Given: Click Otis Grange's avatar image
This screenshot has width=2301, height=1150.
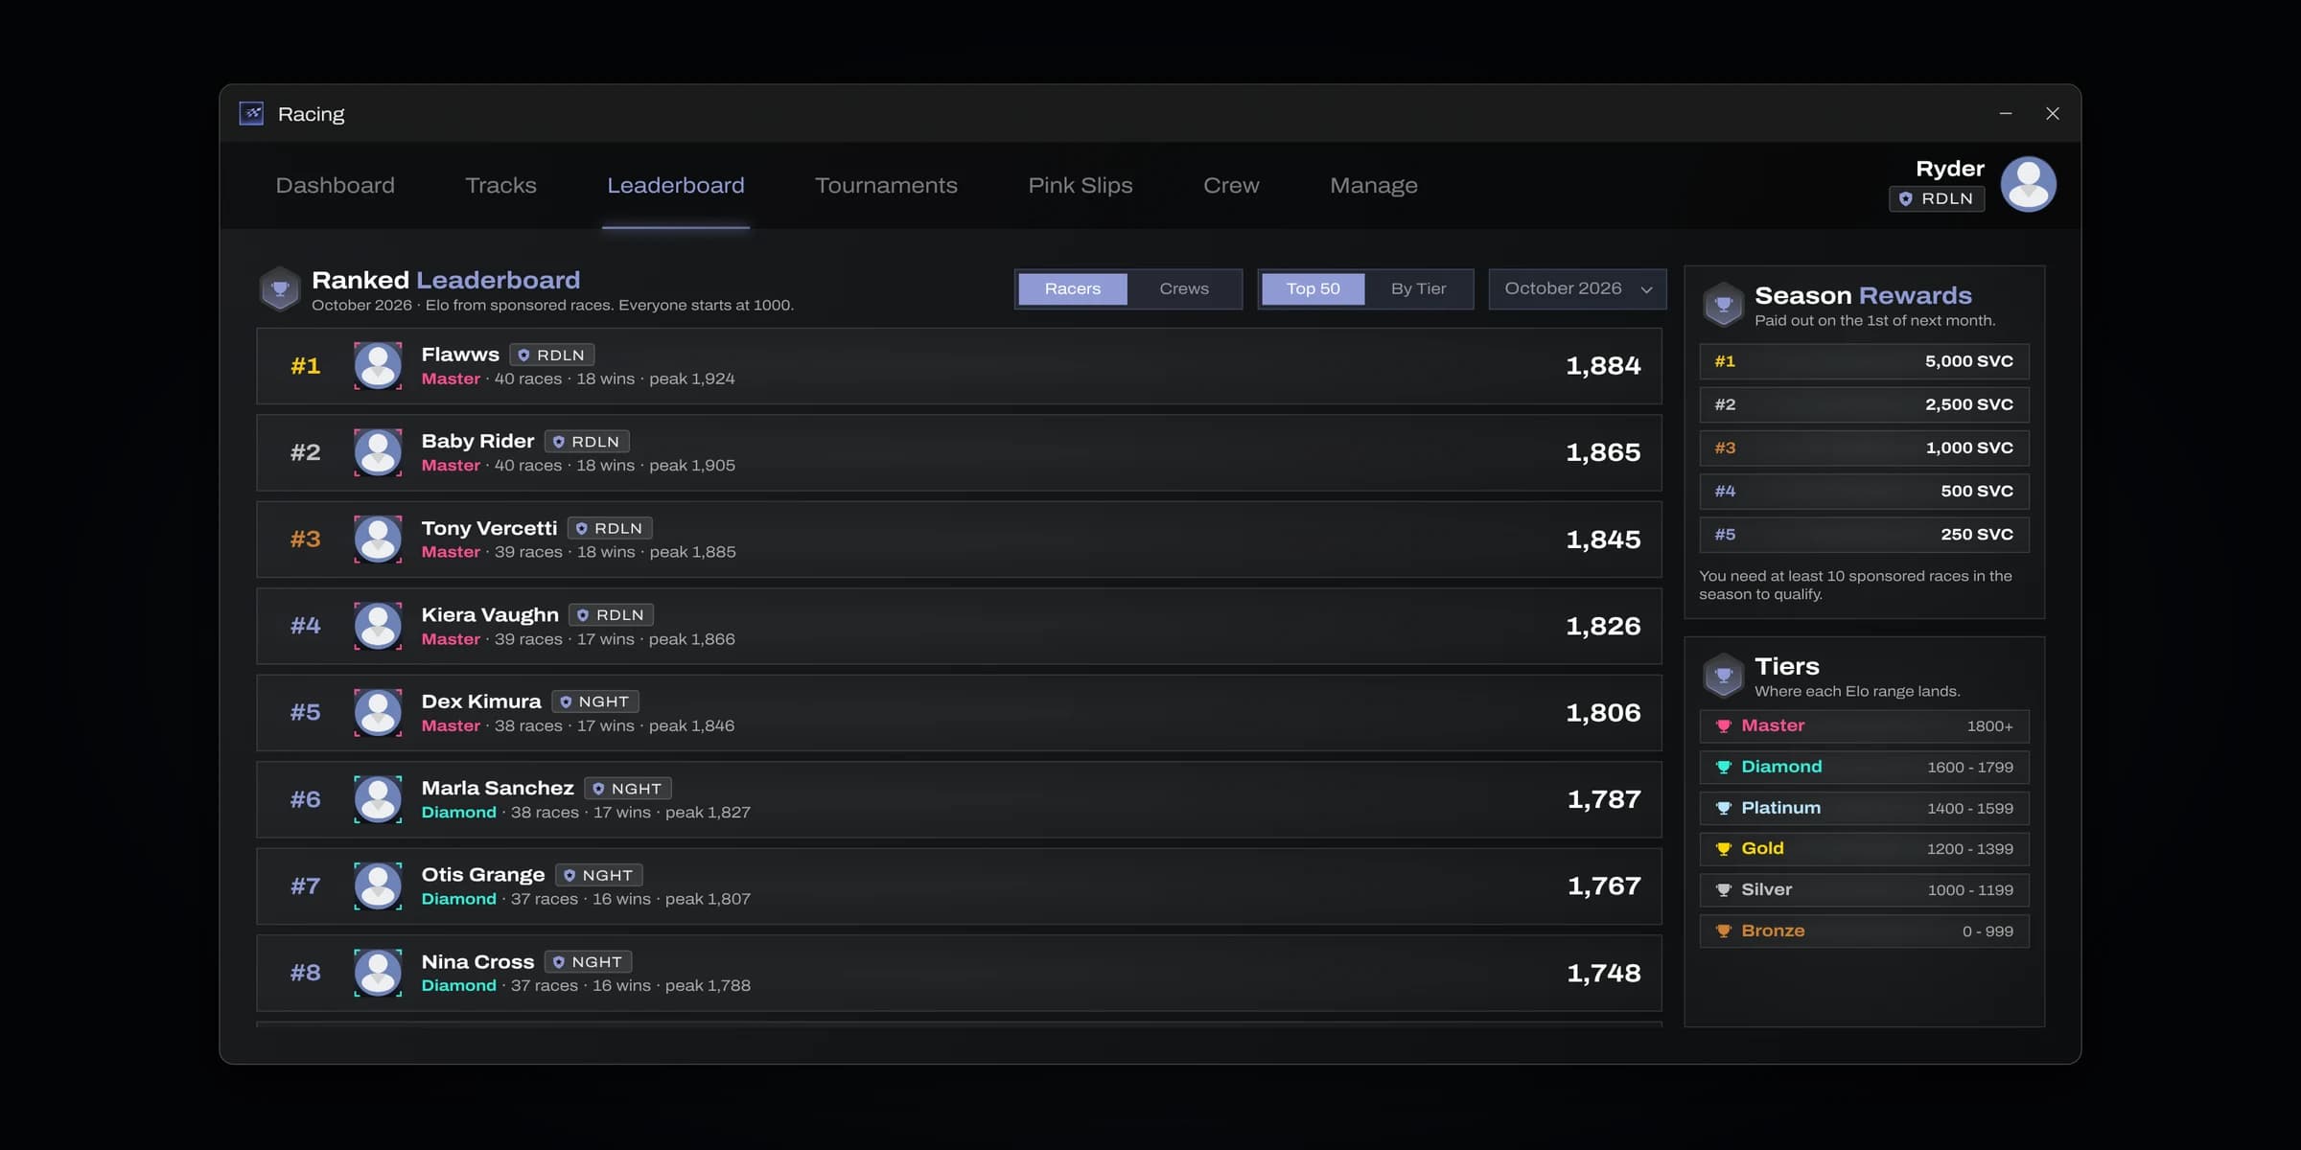Looking at the screenshot, I should (378, 885).
